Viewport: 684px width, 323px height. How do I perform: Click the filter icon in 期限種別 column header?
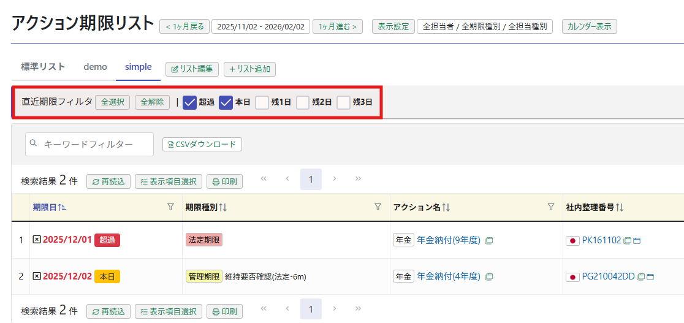point(378,207)
